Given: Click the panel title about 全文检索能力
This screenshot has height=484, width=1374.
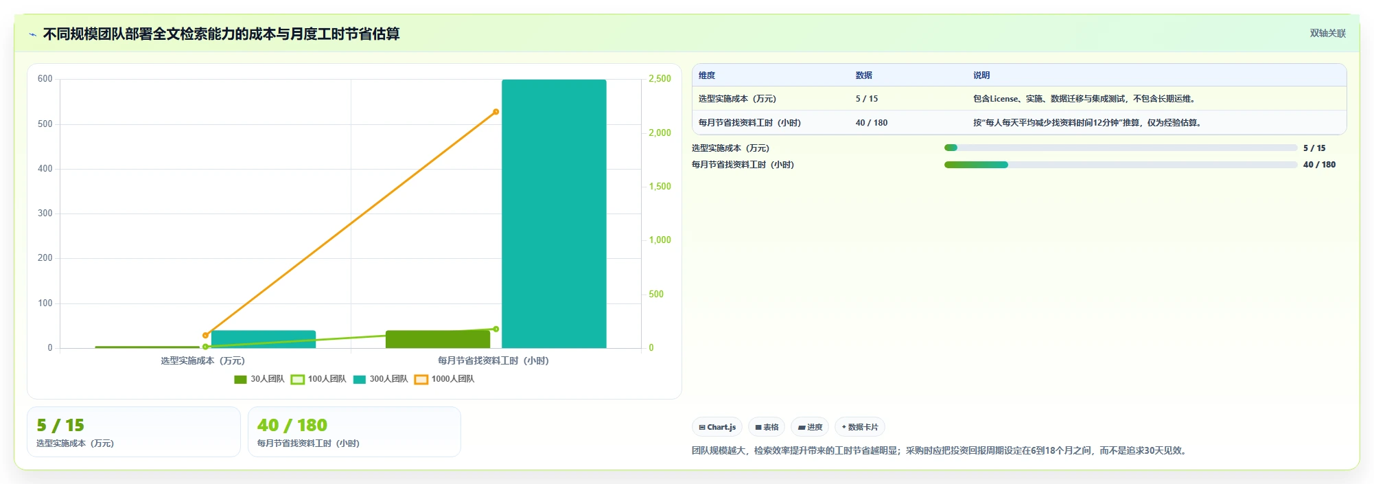Looking at the screenshot, I should point(221,34).
